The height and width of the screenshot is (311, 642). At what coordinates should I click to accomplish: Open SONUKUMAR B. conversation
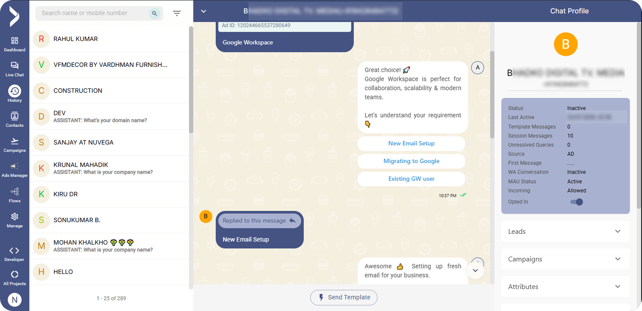tap(109, 220)
